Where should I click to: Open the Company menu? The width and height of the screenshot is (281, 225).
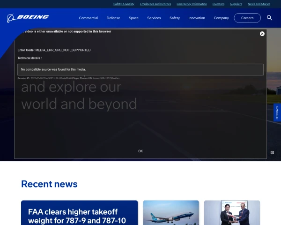[x=221, y=18]
